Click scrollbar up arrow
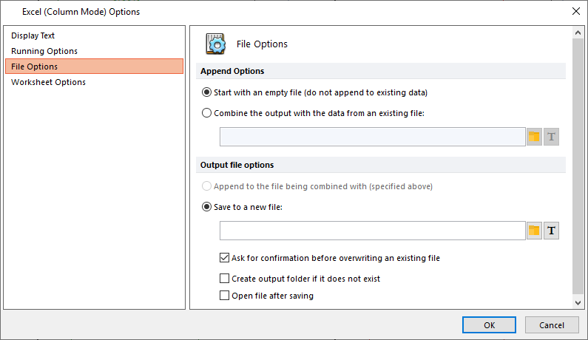Viewport: 588px width, 340px height. pyautogui.click(x=578, y=33)
